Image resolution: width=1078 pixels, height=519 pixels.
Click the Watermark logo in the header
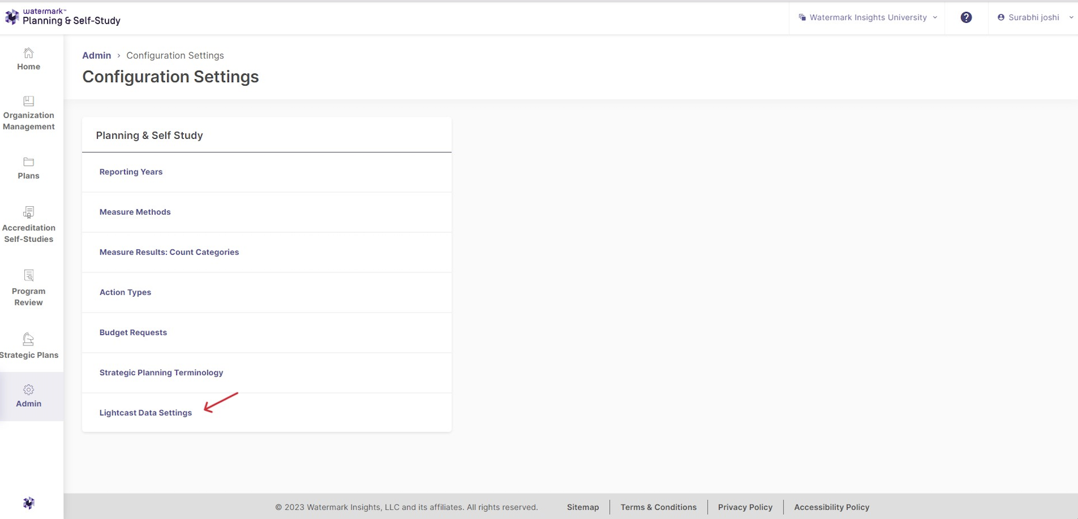[x=12, y=17]
